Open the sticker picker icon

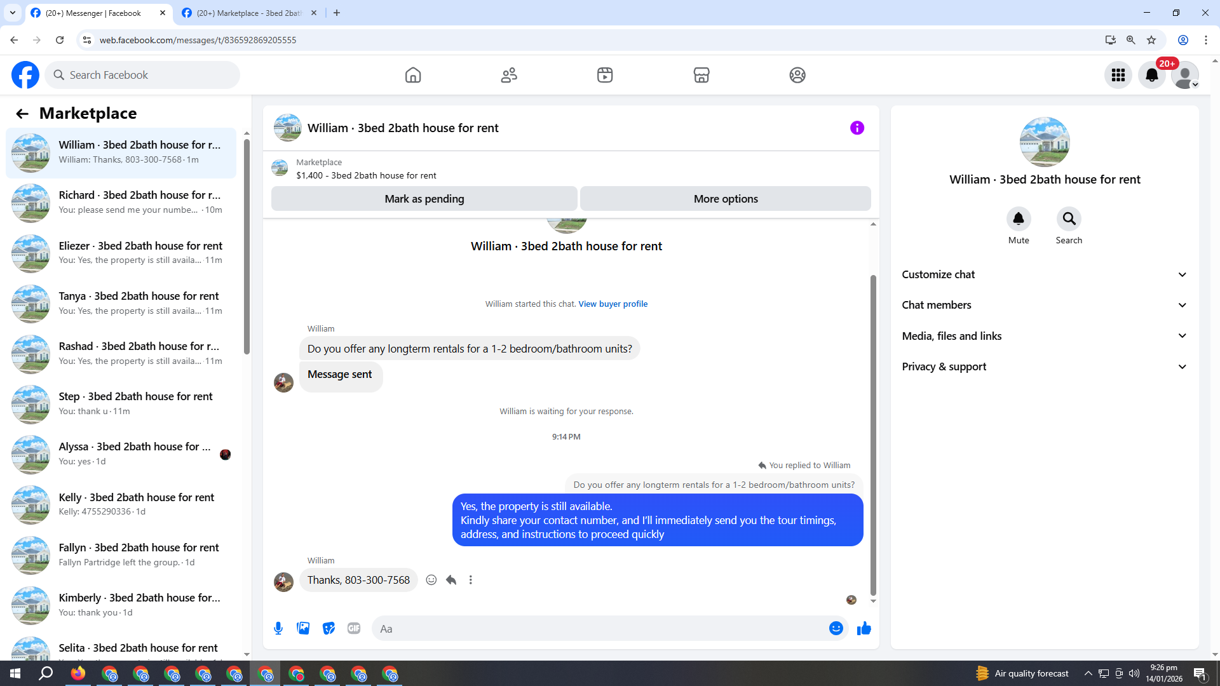point(329,628)
